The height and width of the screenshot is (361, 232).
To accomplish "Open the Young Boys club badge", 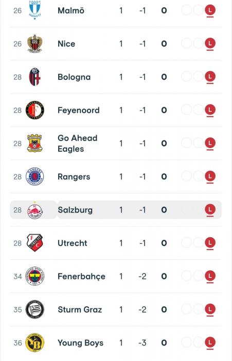I will click(34, 342).
